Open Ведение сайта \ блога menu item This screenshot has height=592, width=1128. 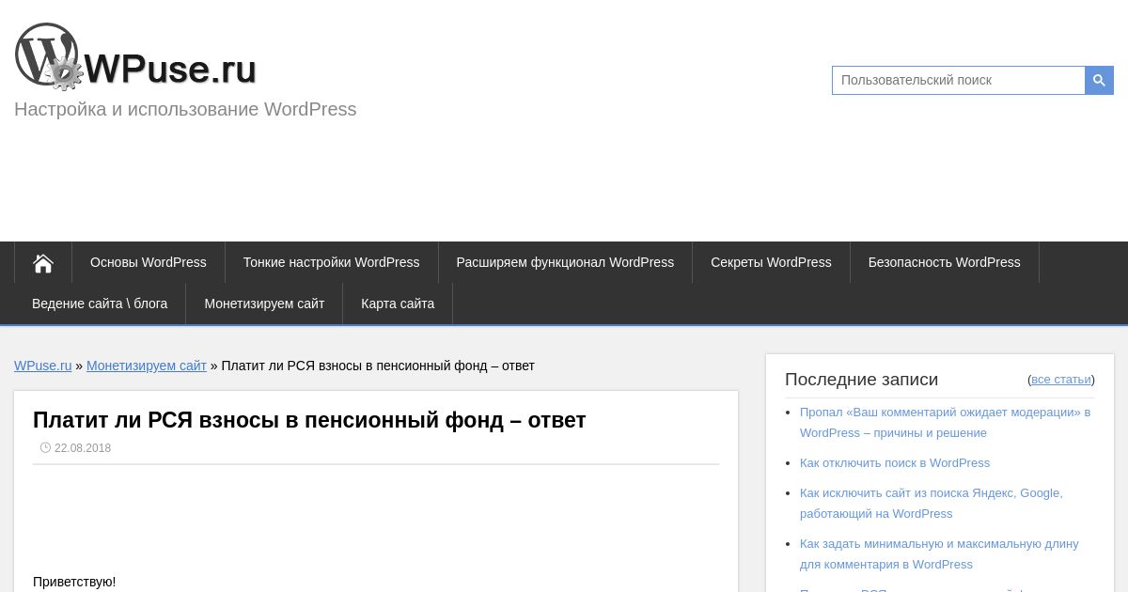tap(100, 304)
